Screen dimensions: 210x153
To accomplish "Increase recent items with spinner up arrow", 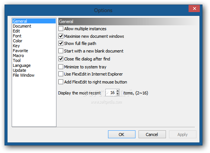I will point(118,91).
